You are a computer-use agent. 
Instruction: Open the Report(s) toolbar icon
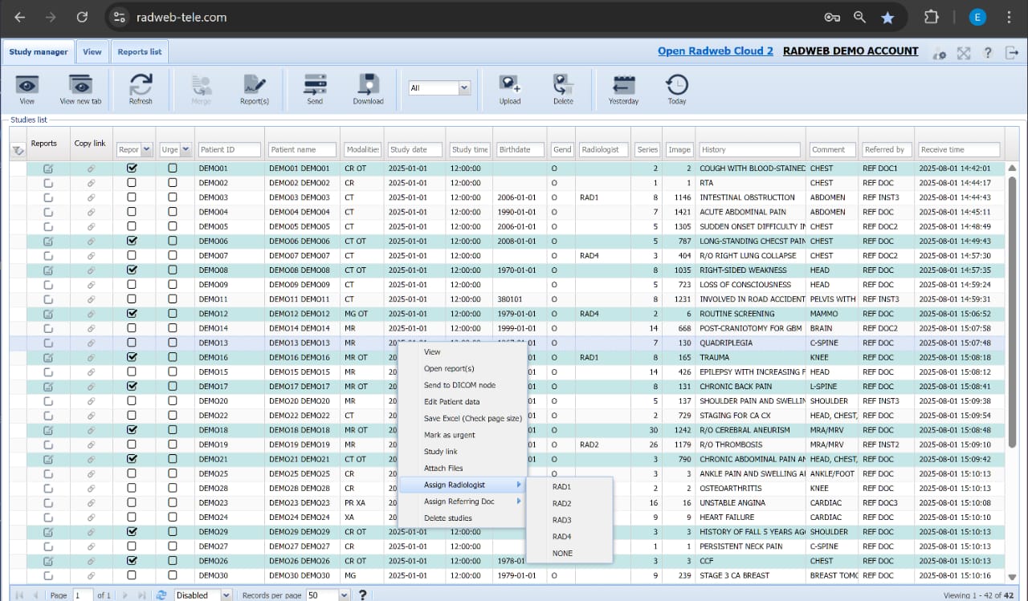coord(255,84)
